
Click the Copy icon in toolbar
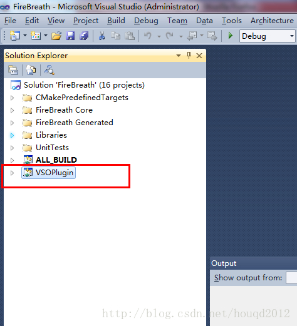(x=115, y=36)
